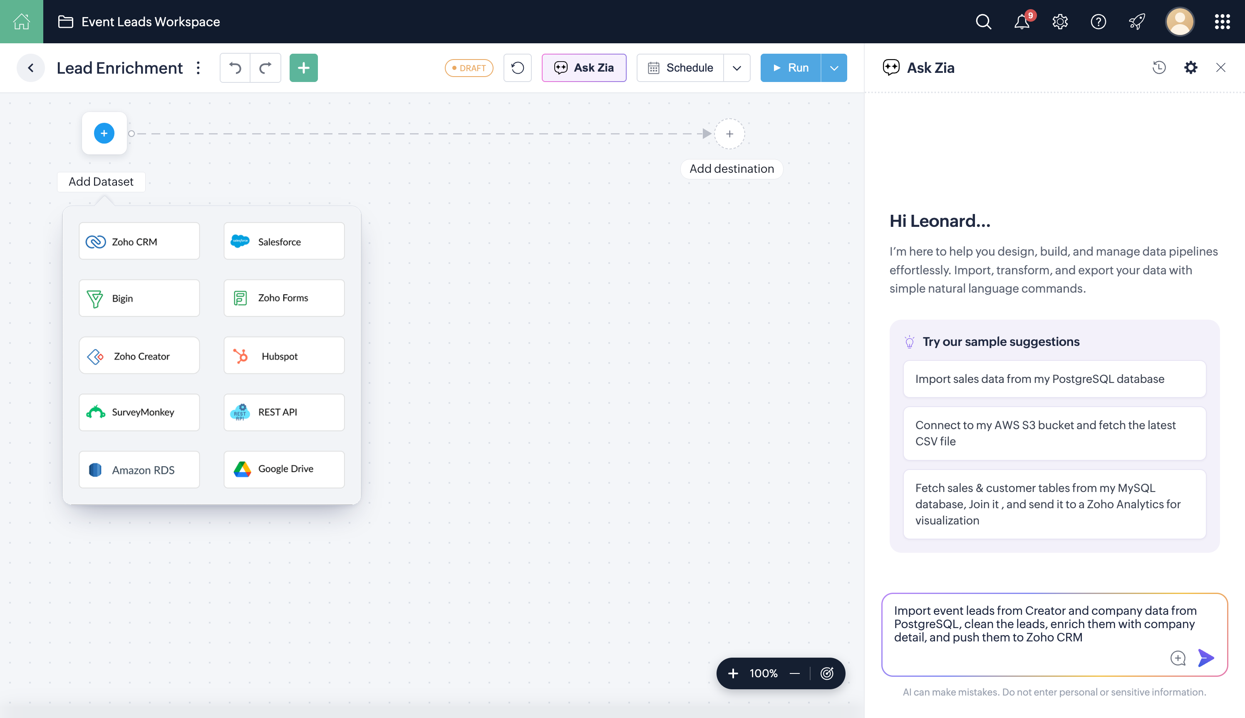This screenshot has height=718, width=1245.
Task: Go back from Lead Enrichment pipeline
Action: click(x=30, y=68)
